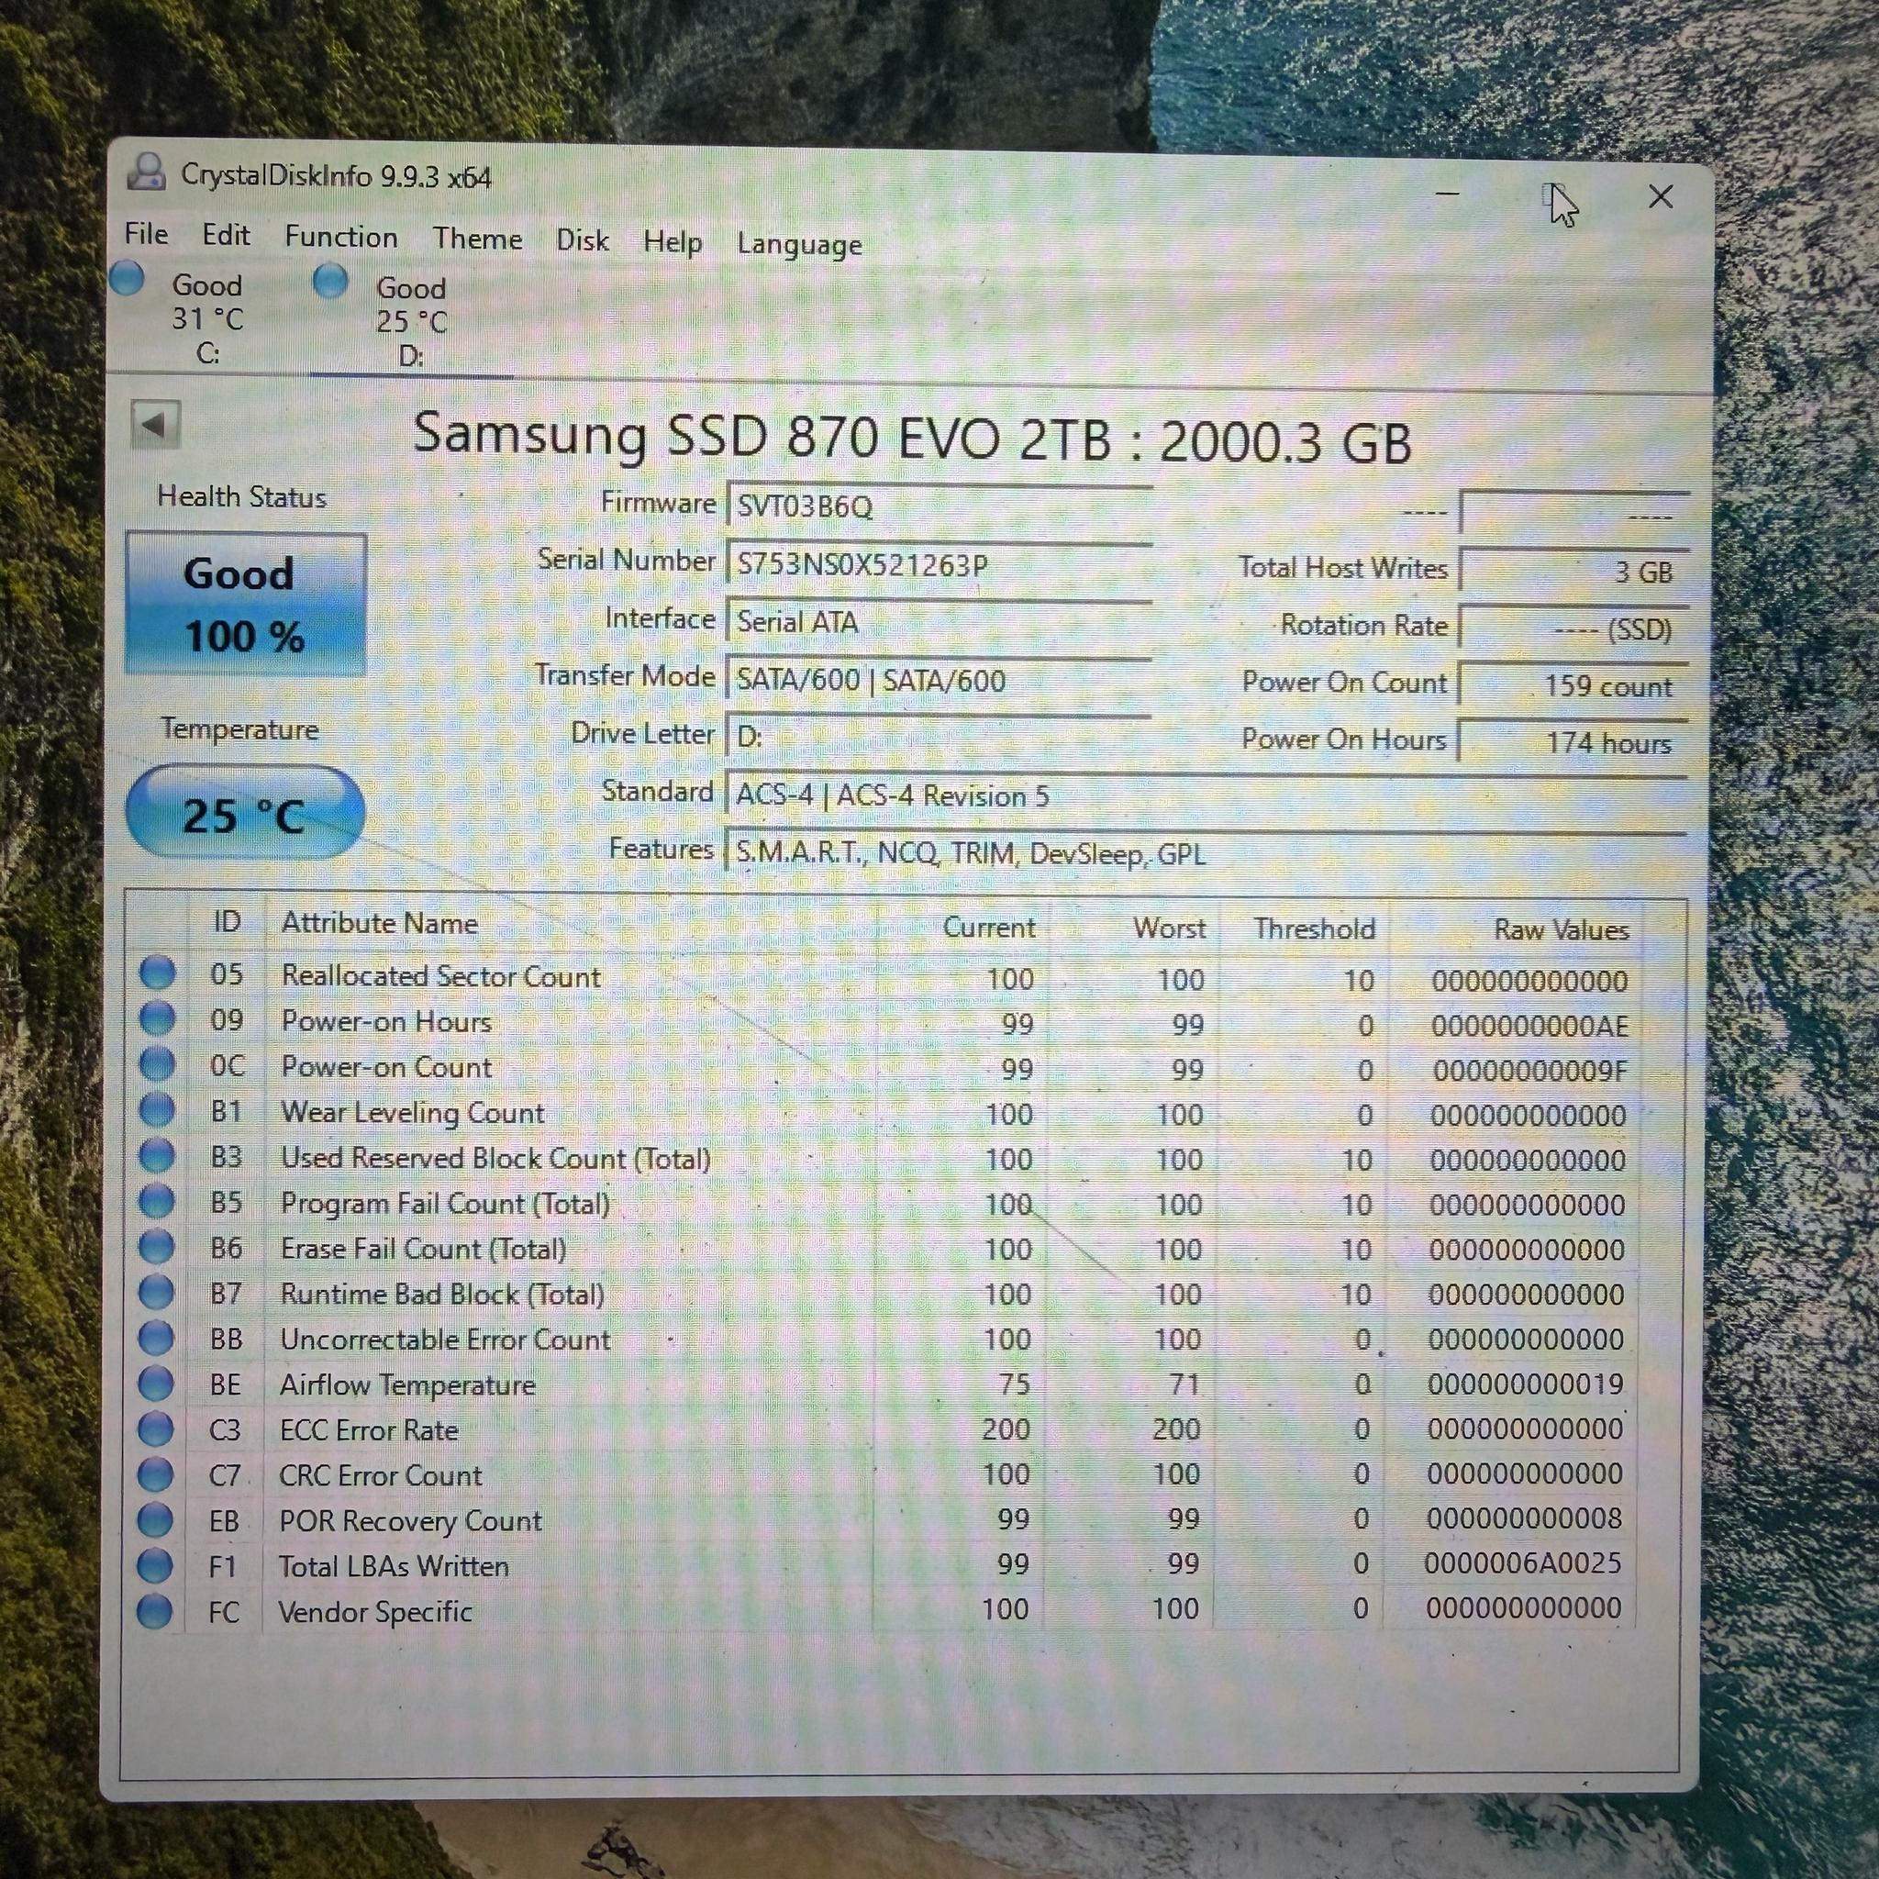Screen dimensions: 1879x1879
Task: Click status circle for Program Fail Count
Action: [157, 1201]
